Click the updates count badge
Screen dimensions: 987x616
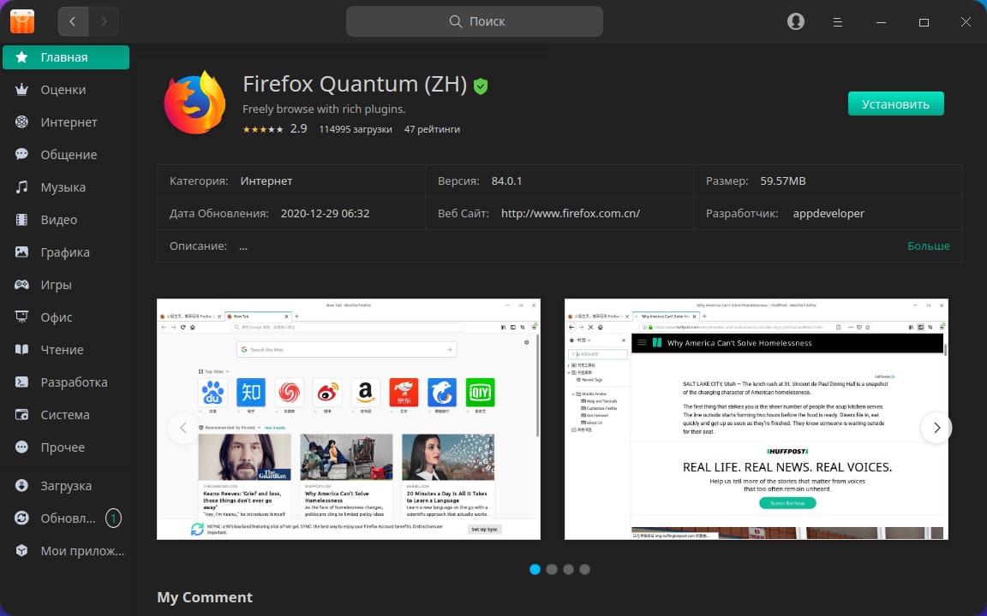click(x=113, y=518)
